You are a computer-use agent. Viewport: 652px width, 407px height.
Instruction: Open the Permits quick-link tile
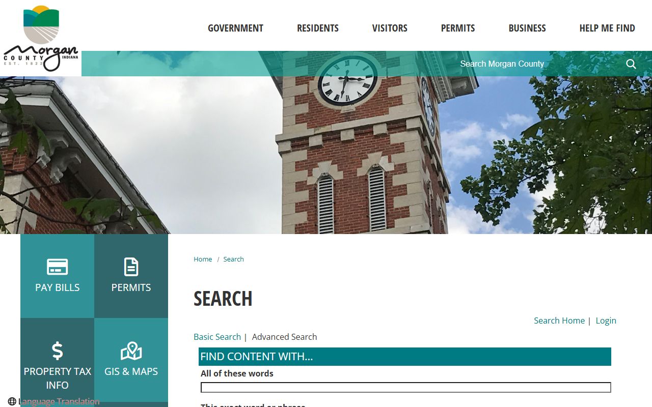131,276
